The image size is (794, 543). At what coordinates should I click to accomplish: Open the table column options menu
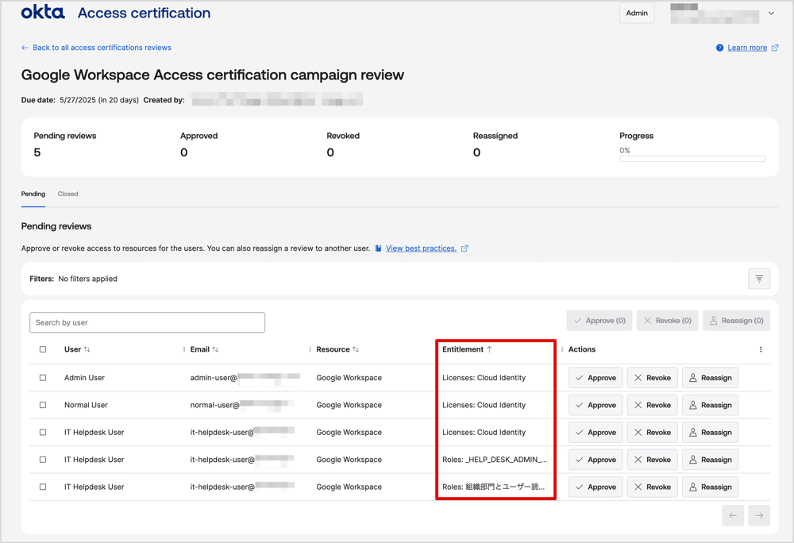point(761,349)
